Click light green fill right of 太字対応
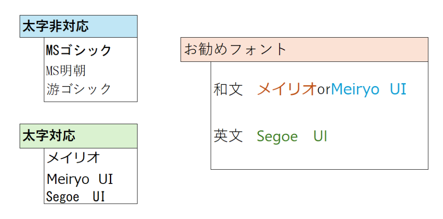Screen dimensions: 443x219 108,136
